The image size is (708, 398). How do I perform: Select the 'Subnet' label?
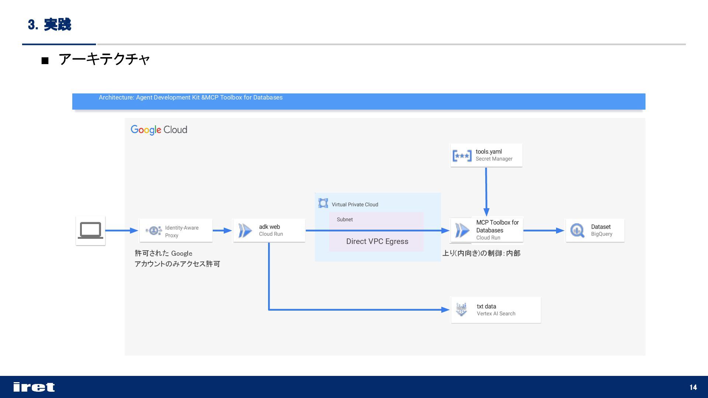345,219
